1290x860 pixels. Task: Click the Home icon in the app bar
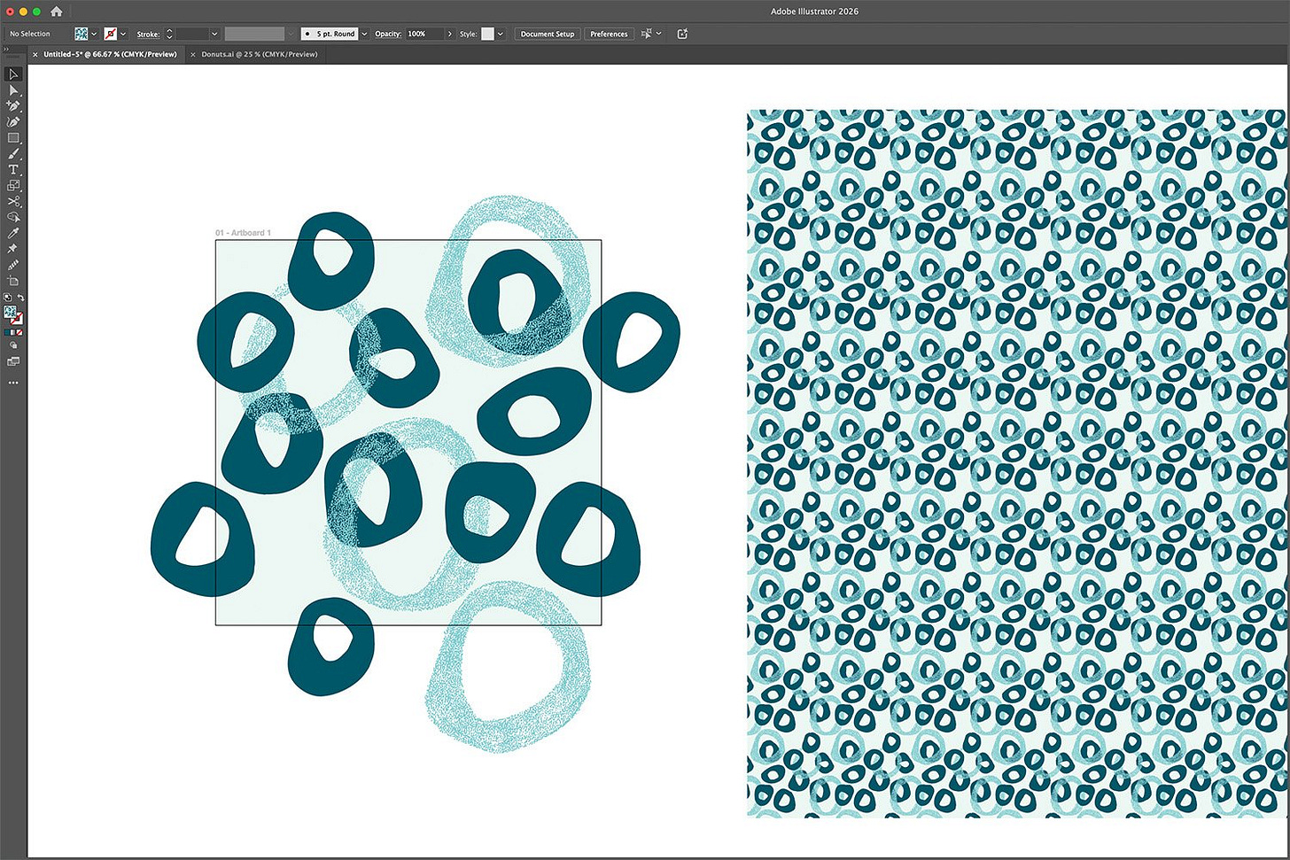56,11
